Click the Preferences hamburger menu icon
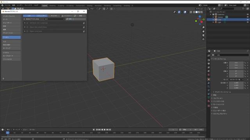Viewport: 250px width, 140px height. 4,79
